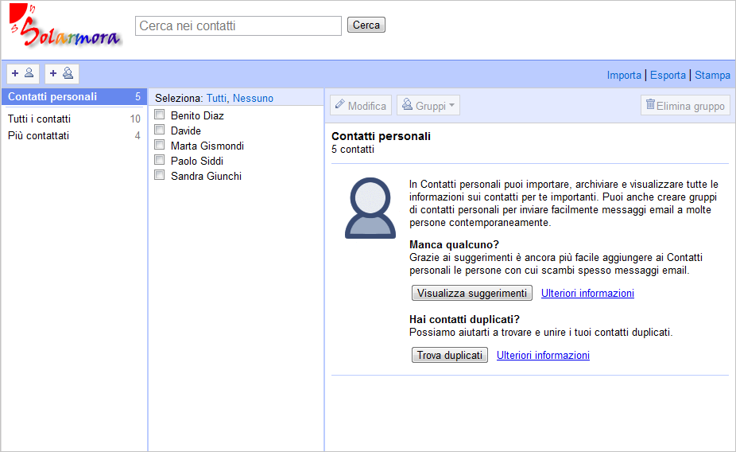Open Ulteriori informazioni link beside Visualizza suggerimenti

pos(587,293)
